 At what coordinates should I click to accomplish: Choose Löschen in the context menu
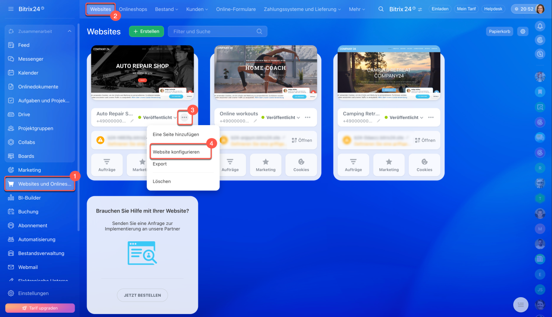(162, 182)
